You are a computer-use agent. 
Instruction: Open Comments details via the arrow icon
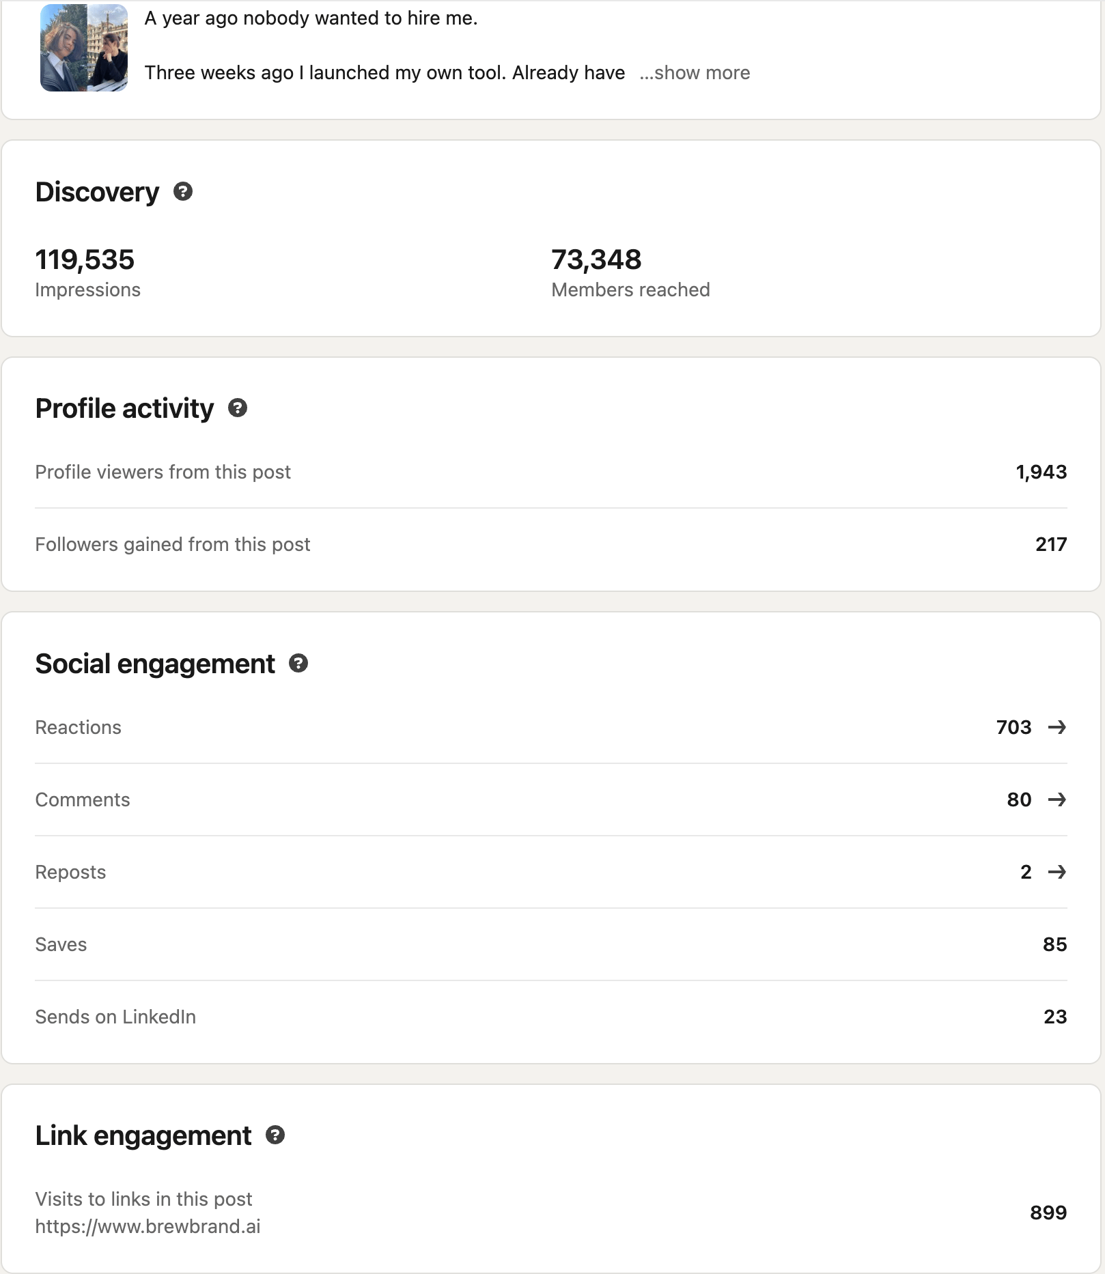(1057, 799)
